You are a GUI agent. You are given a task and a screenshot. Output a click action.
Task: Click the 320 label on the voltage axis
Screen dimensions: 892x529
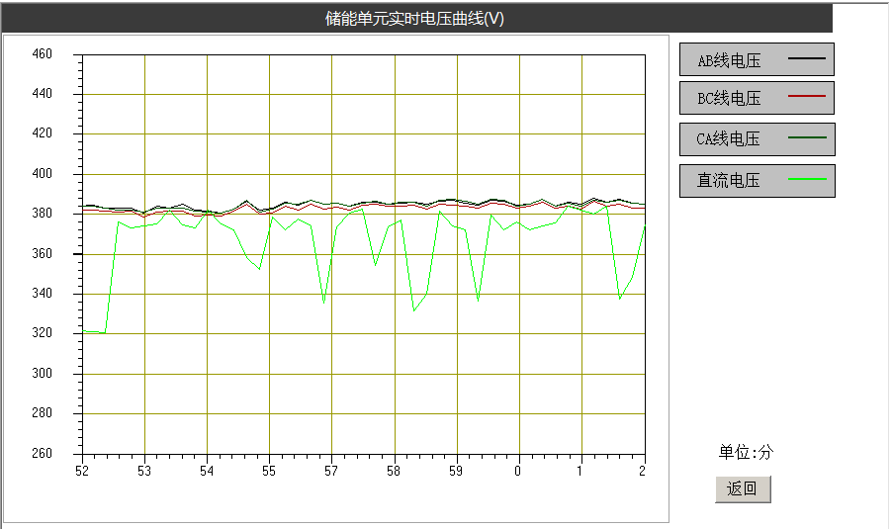coord(42,334)
